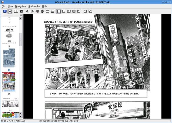Click the info icon in the toolbar
This screenshot has height=123, width=172.
pyautogui.click(x=5, y=11)
